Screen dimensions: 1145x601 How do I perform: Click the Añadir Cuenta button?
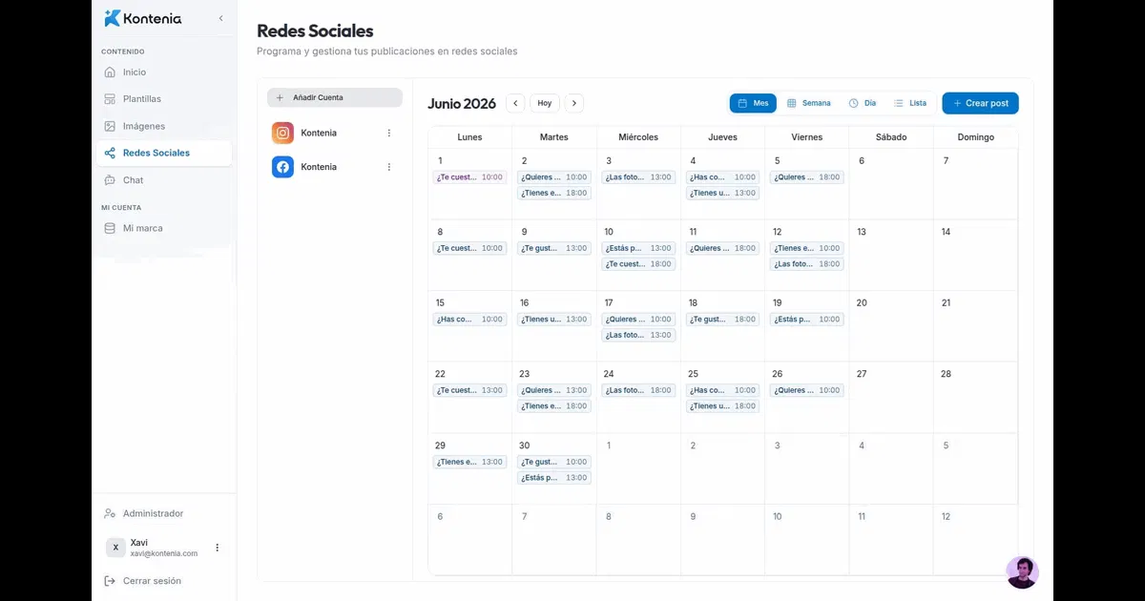coord(335,97)
